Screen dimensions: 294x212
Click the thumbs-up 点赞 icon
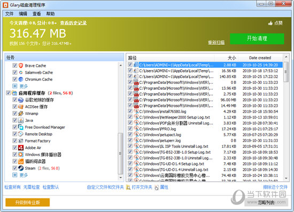tap(270, 23)
